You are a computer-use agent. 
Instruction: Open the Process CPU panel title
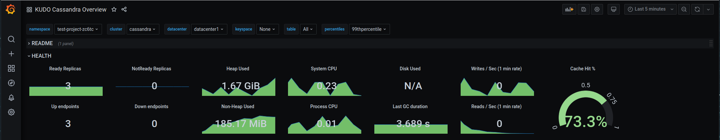pos(324,106)
